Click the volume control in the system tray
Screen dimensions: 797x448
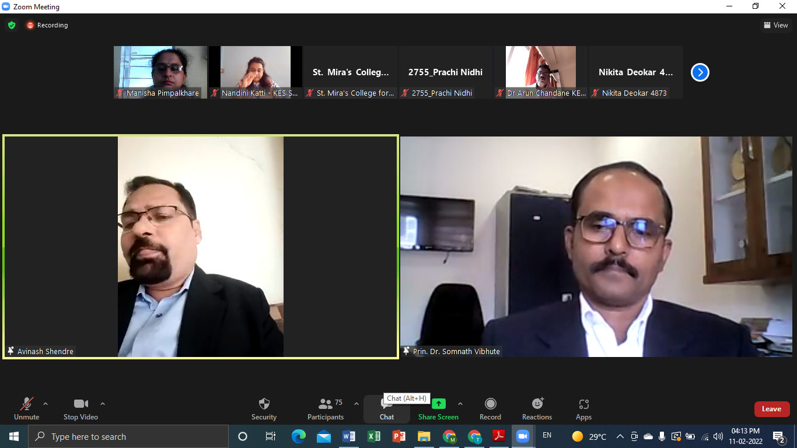coord(717,436)
